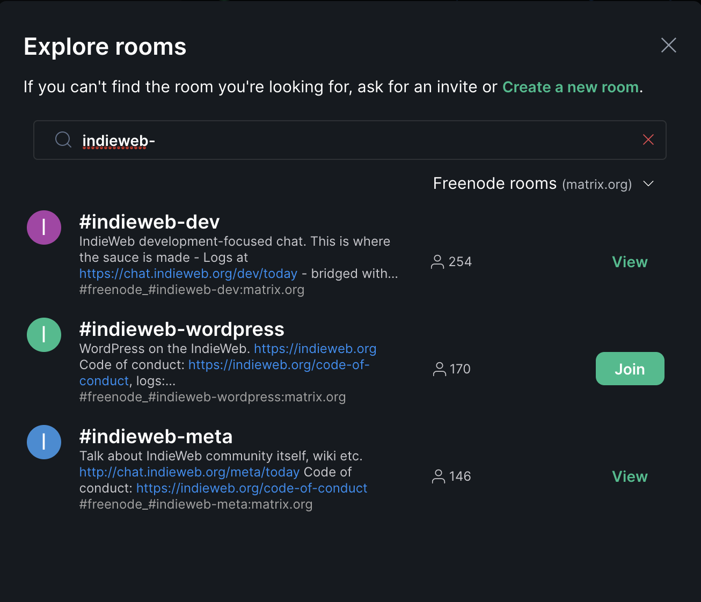Click member count icon showing 254
The height and width of the screenshot is (602, 701).
tap(437, 262)
